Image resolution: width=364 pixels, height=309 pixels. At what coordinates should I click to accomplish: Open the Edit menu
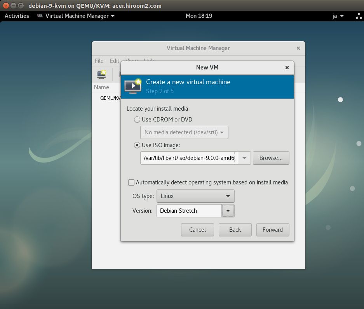click(x=114, y=61)
